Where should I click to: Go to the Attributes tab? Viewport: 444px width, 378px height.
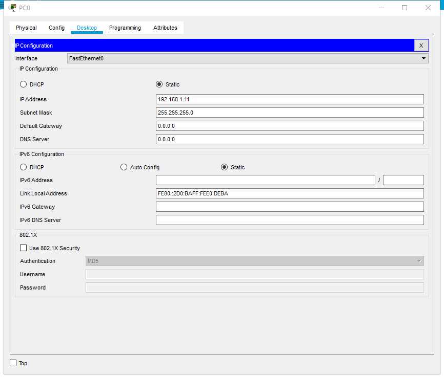click(x=165, y=28)
